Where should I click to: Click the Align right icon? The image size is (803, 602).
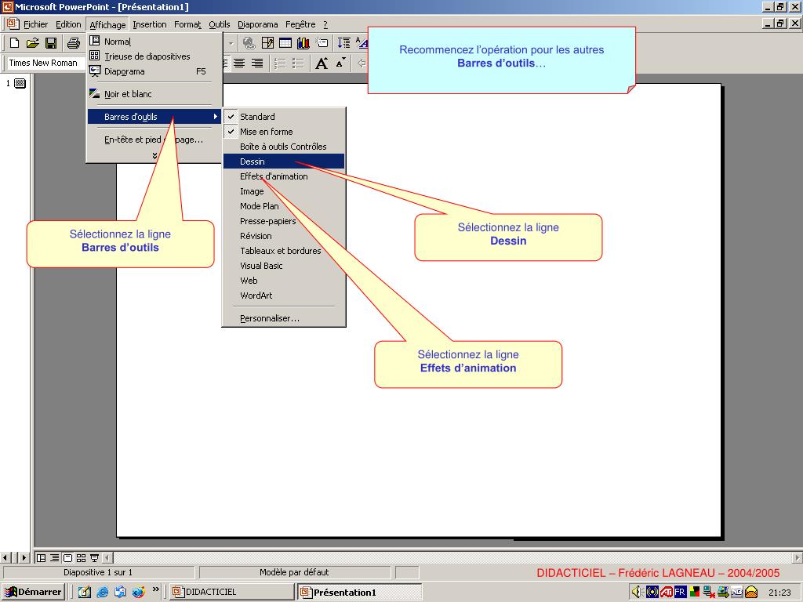click(257, 63)
